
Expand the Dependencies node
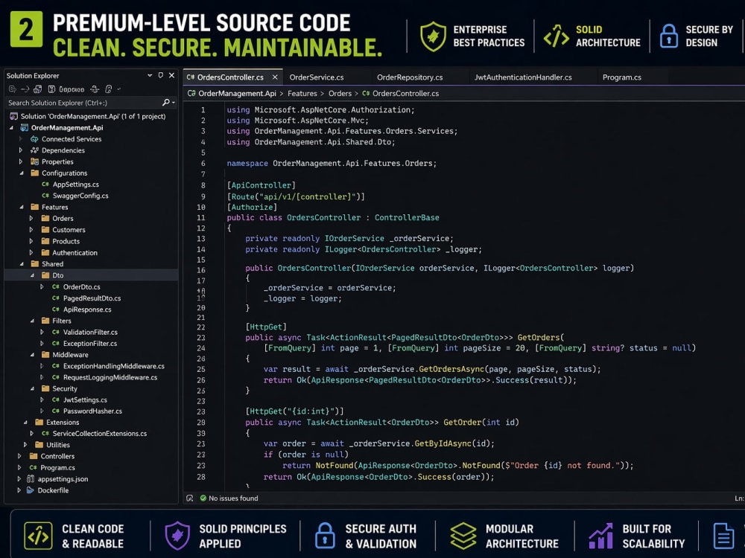tap(20, 150)
